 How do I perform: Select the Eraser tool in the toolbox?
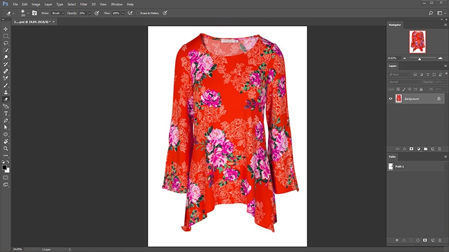pos(6,100)
